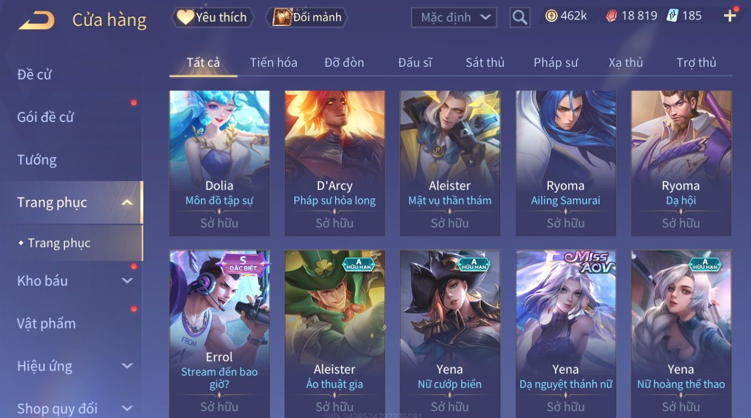Viewport: 751px width, 418px height.
Task: Select Errol Stream đến bao giờ skin
Action: 220,333
